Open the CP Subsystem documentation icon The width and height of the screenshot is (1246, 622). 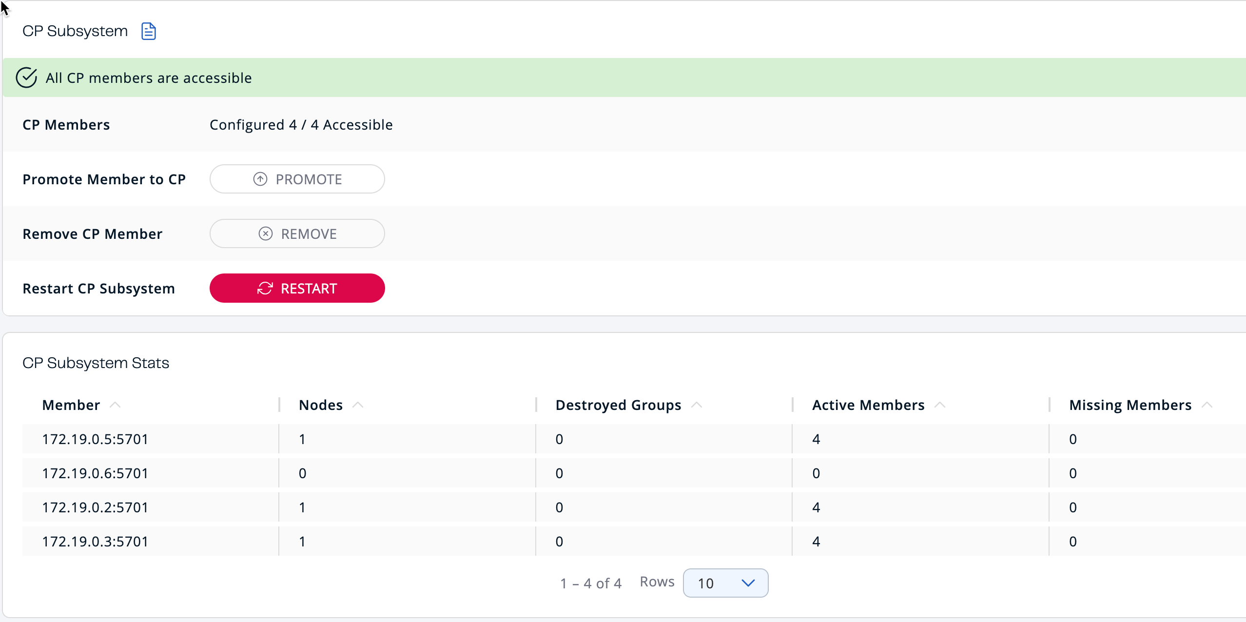tap(148, 31)
